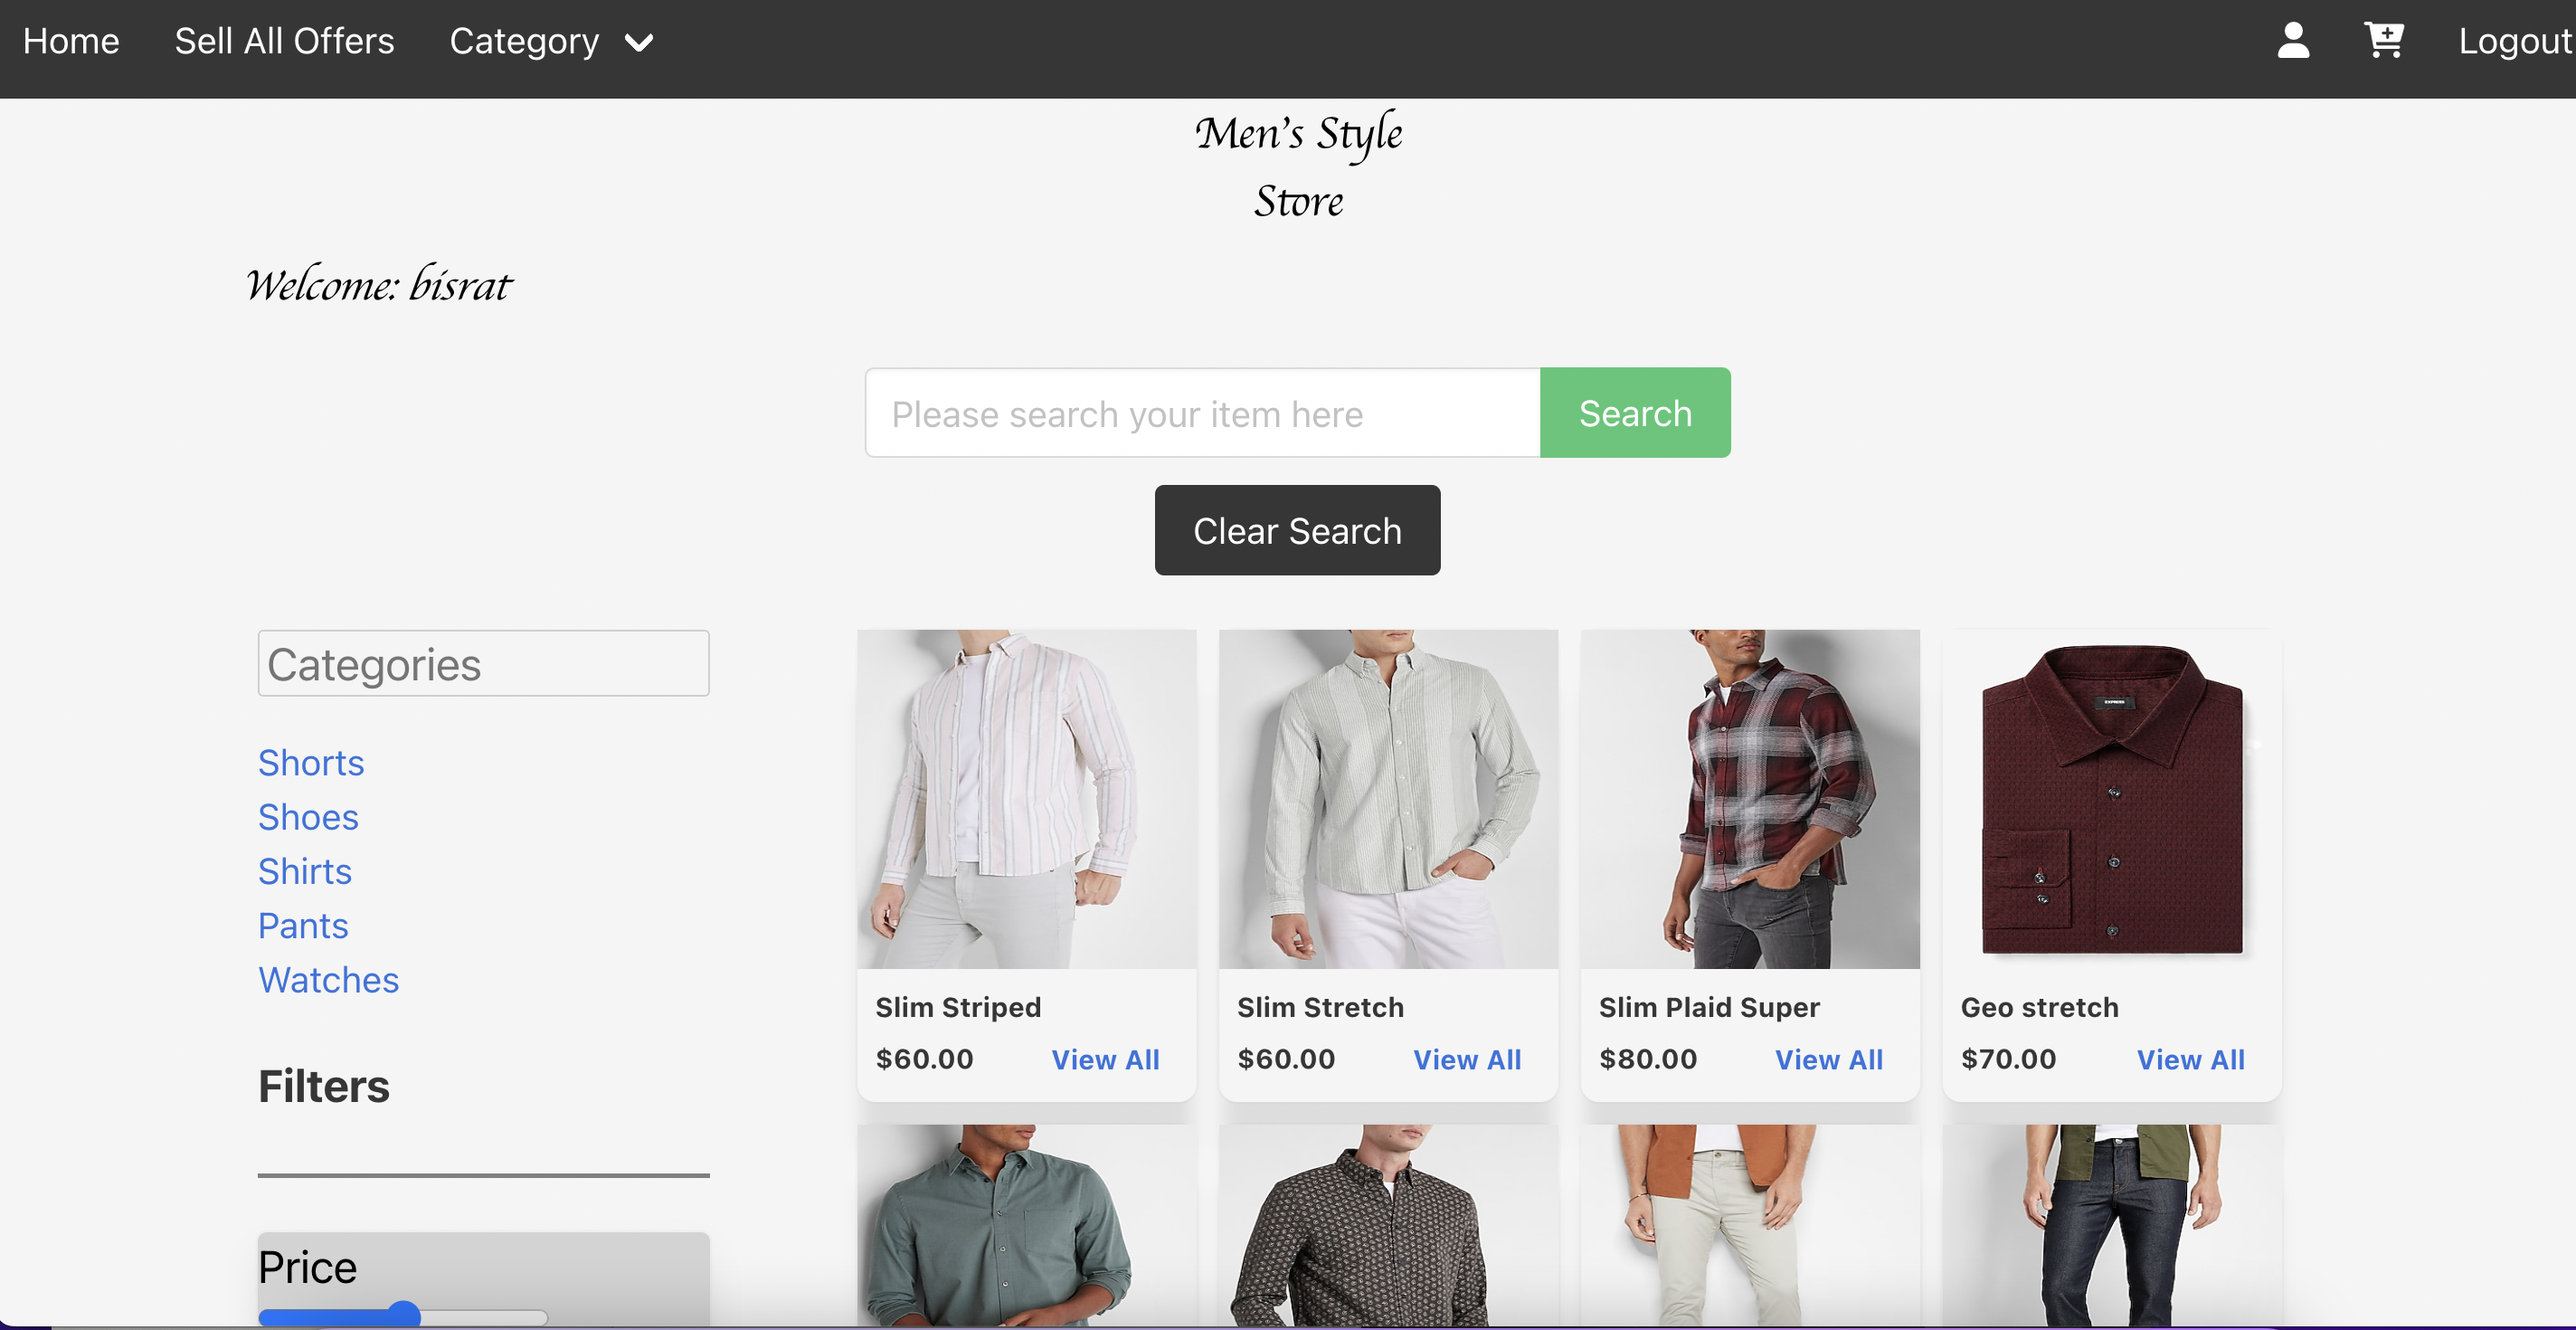Focus the item search input field

tap(1202, 413)
